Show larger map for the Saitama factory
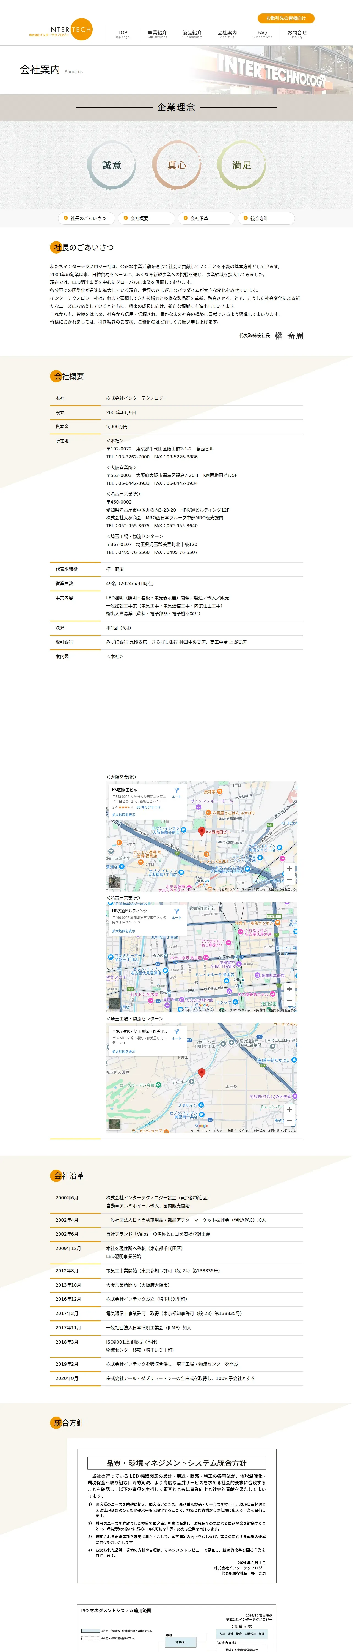353x1652 pixels. 124,1051
